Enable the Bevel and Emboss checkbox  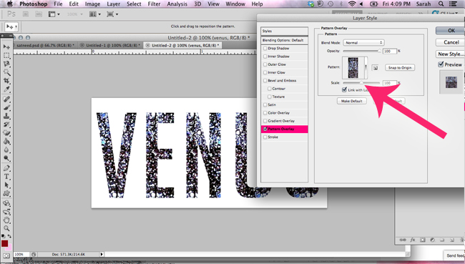[x=265, y=81]
